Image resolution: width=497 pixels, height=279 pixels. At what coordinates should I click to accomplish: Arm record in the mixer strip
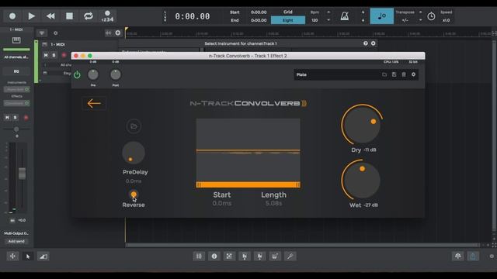[x=26, y=118]
